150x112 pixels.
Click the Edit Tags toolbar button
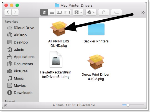tap(116, 12)
